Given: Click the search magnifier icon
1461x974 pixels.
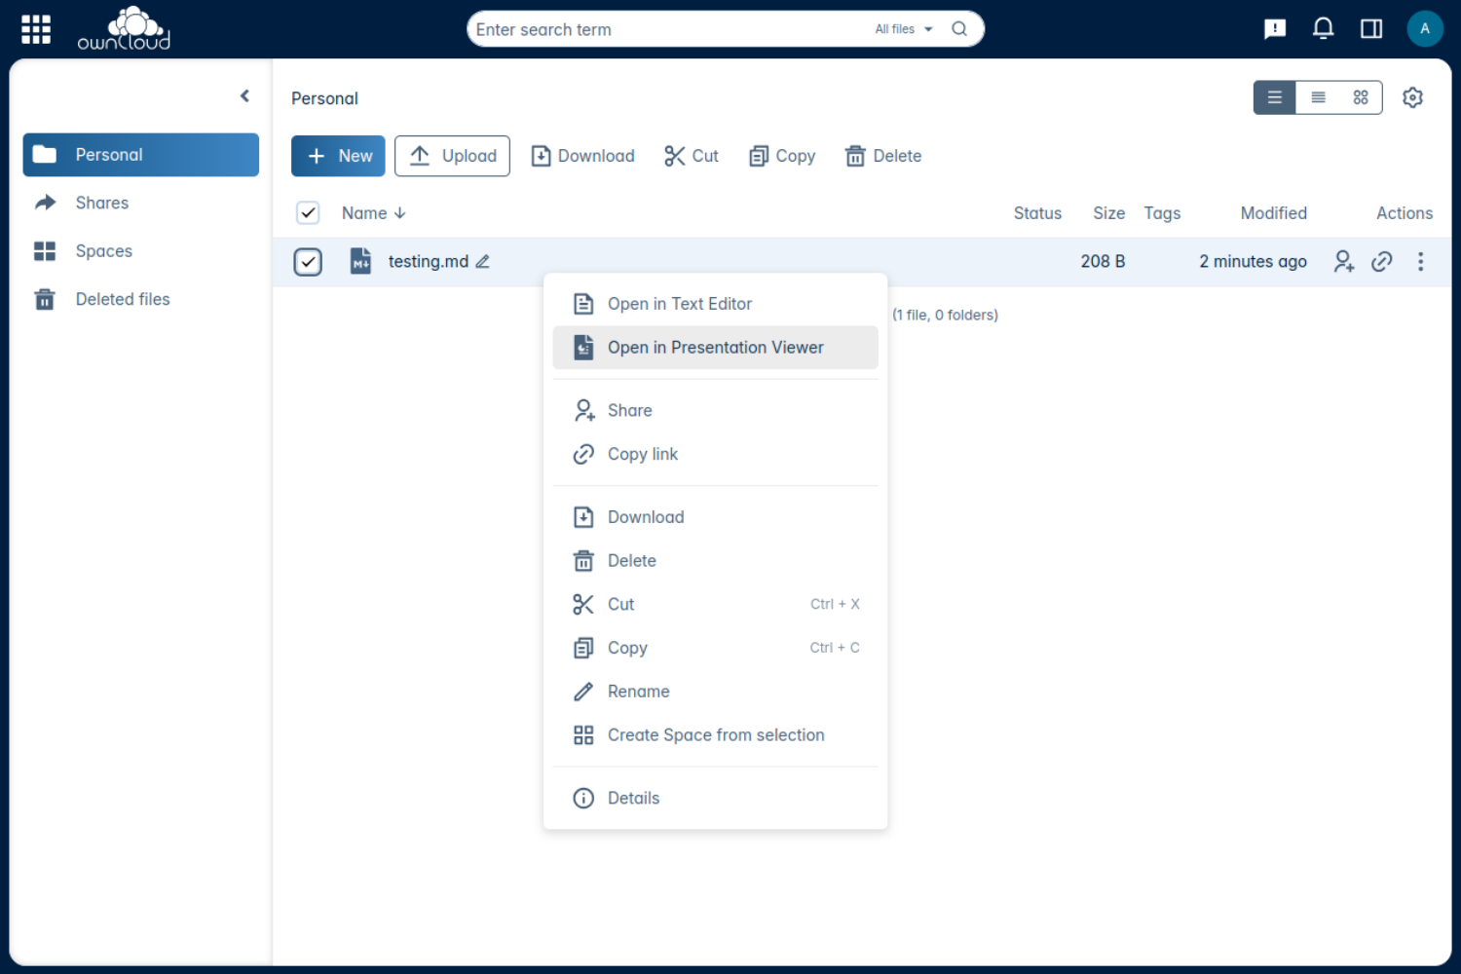Looking at the screenshot, I should (x=959, y=29).
